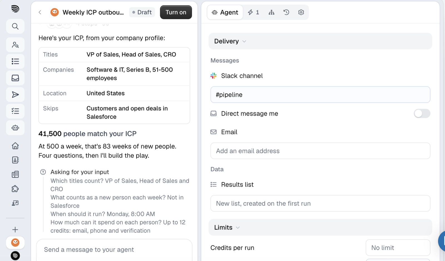
Task: Open the run history clock icon
Action: point(286,12)
